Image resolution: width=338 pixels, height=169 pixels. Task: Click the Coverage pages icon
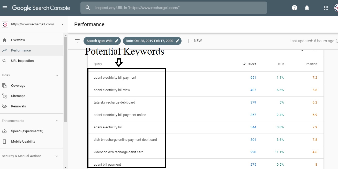(x=4, y=86)
